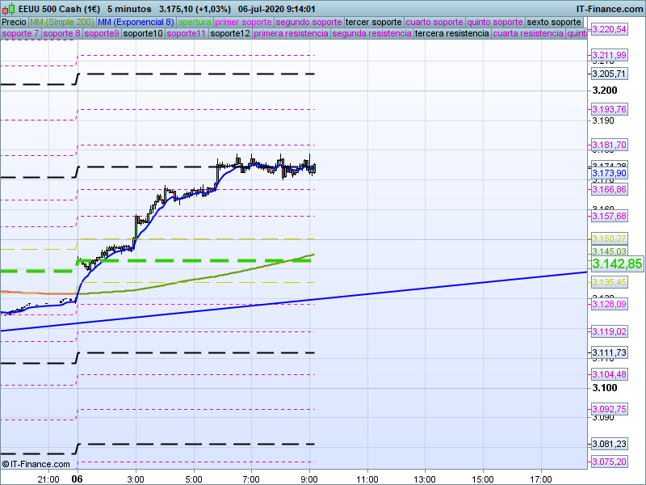
Task: Click the soporte12 label
Action: [x=230, y=33]
